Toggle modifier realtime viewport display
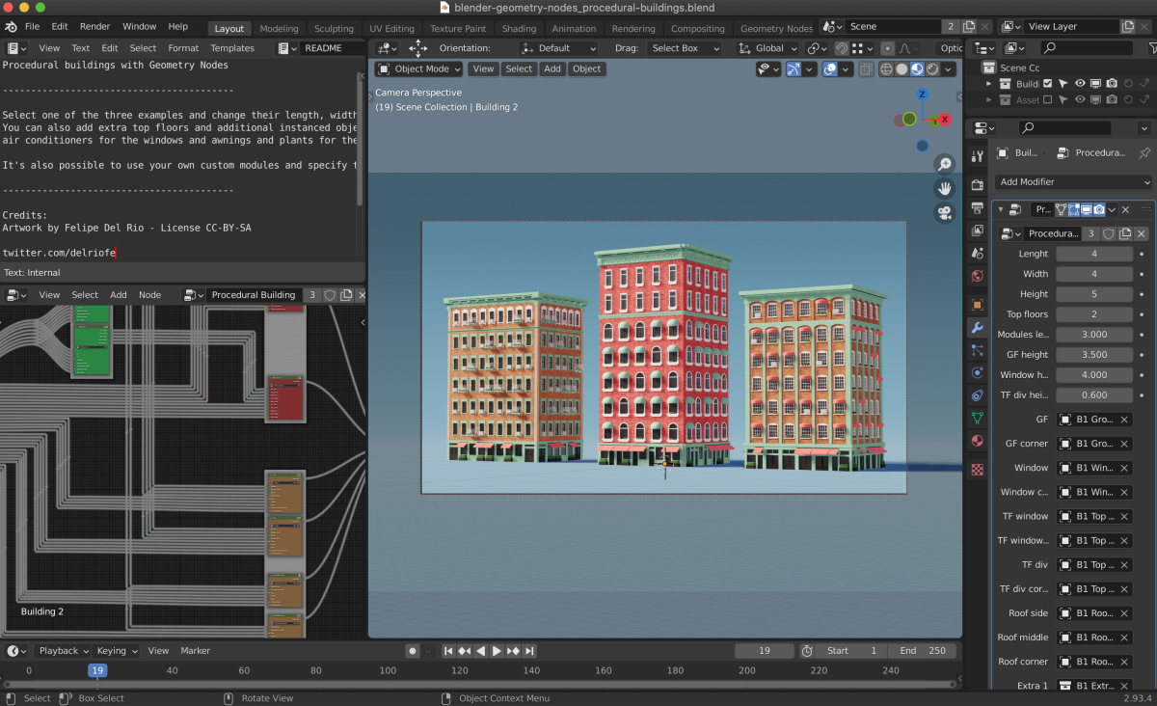Viewport: 1157px width, 706px height. pos(1086,209)
